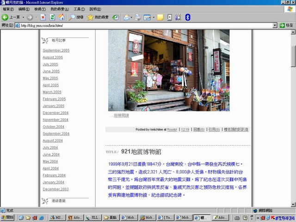Go to the Home page icon

(x=62, y=17)
